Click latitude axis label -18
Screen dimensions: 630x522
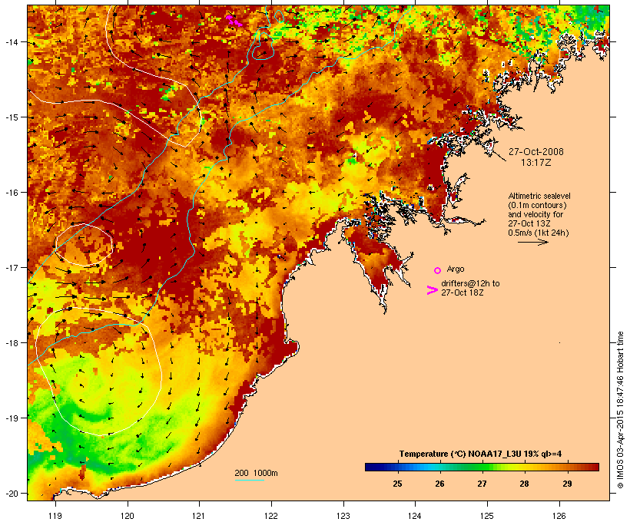click(x=11, y=343)
